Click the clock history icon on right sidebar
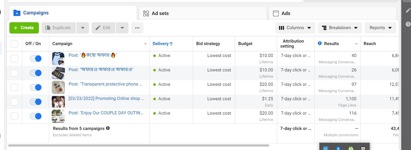The width and height of the screenshot is (411, 150). click(407, 24)
